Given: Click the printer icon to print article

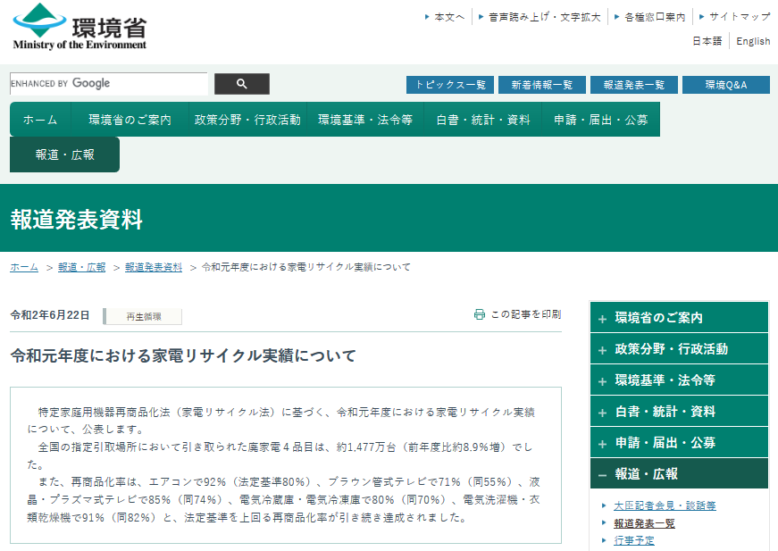Looking at the screenshot, I should (480, 314).
